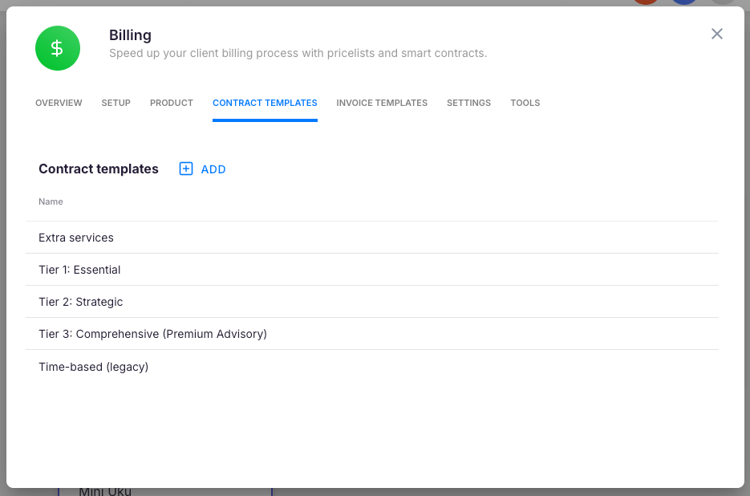Switch to the Settings tab
This screenshot has height=496, width=750.
coord(468,103)
